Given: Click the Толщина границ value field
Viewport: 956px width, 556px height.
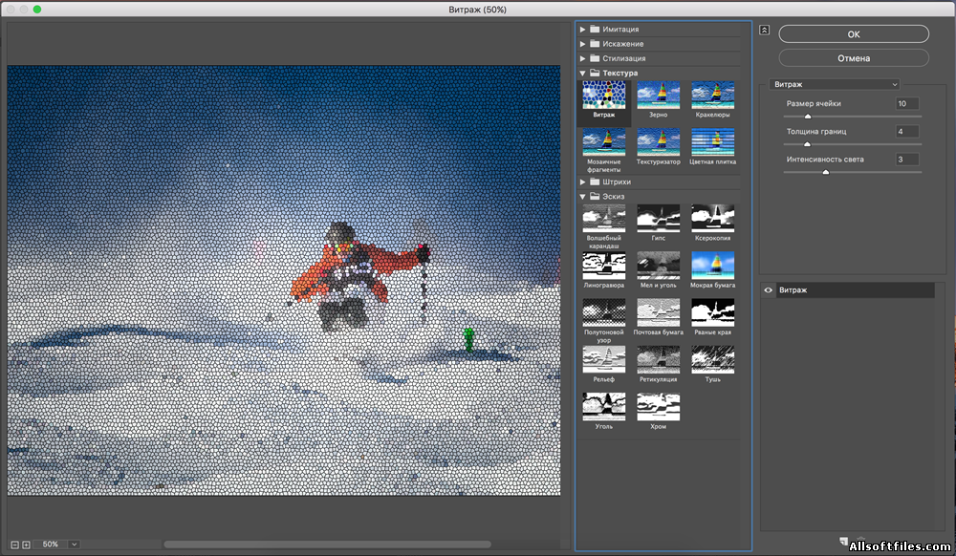Looking at the screenshot, I should (906, 131).
